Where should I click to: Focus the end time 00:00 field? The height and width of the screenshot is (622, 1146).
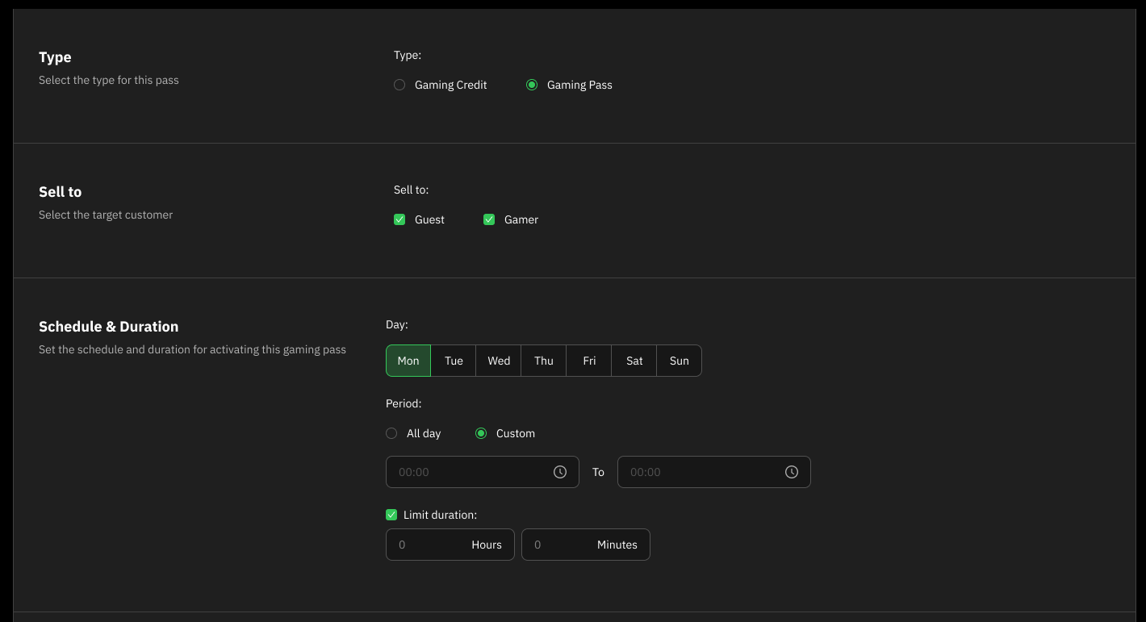point(714,472)
